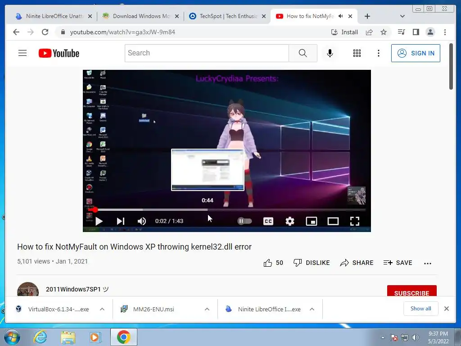Mute the video volume
Screen dimensions: 461x346
click(142, 221)
